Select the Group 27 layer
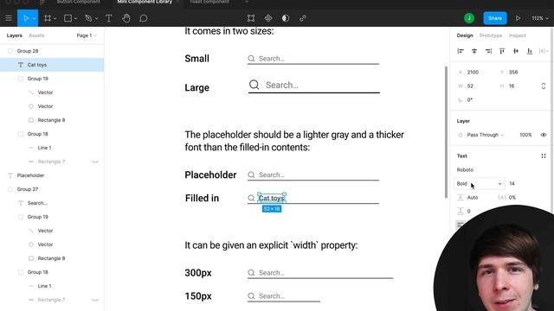 52,189
